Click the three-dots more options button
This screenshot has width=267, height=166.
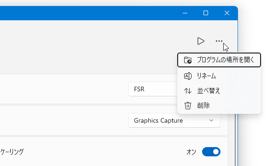219,41
